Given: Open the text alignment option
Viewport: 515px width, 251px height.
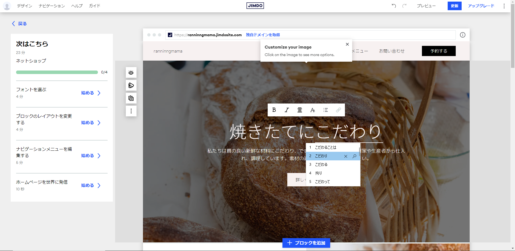Looking at the screenshot, I should [x=300, y=110].
